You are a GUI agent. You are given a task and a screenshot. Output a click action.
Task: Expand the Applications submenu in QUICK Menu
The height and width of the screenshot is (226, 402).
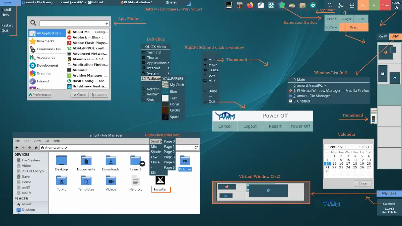157,63
